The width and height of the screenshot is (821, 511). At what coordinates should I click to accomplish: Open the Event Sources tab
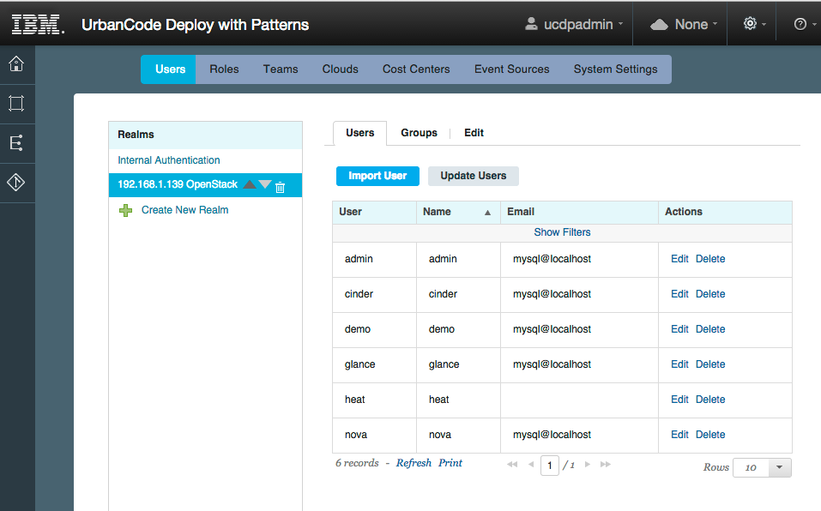(512, 69)
